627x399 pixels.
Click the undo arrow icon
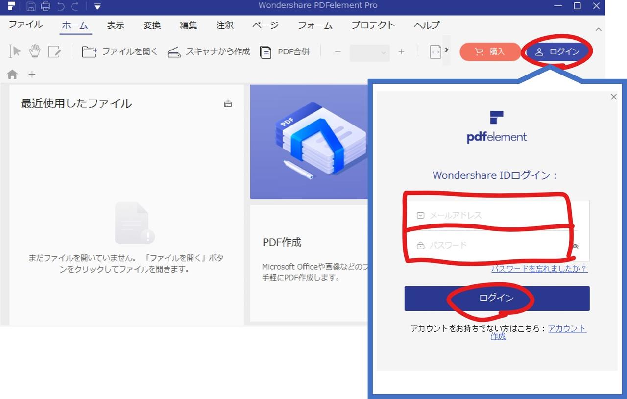[x=61, y=6]
